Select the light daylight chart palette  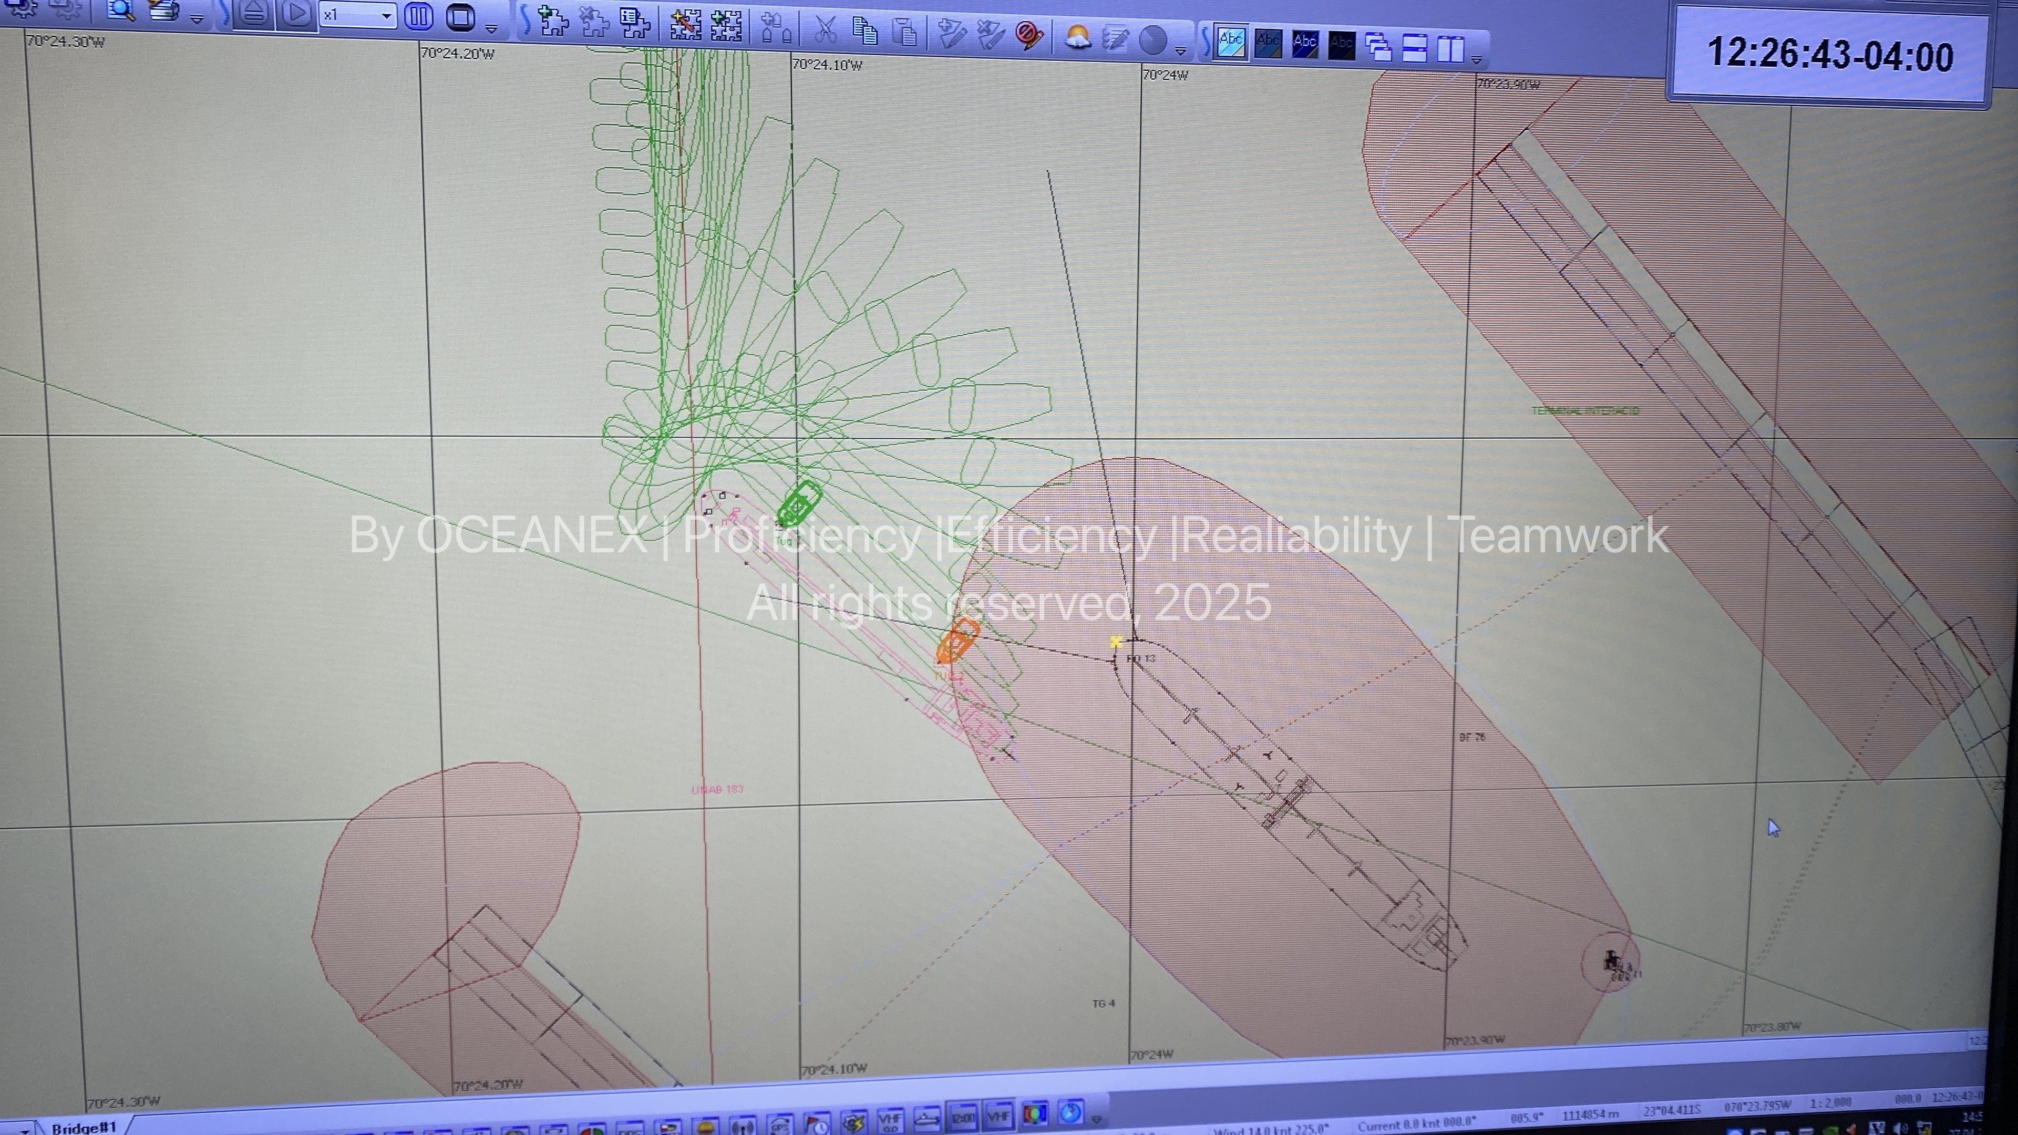(1231, 42)
